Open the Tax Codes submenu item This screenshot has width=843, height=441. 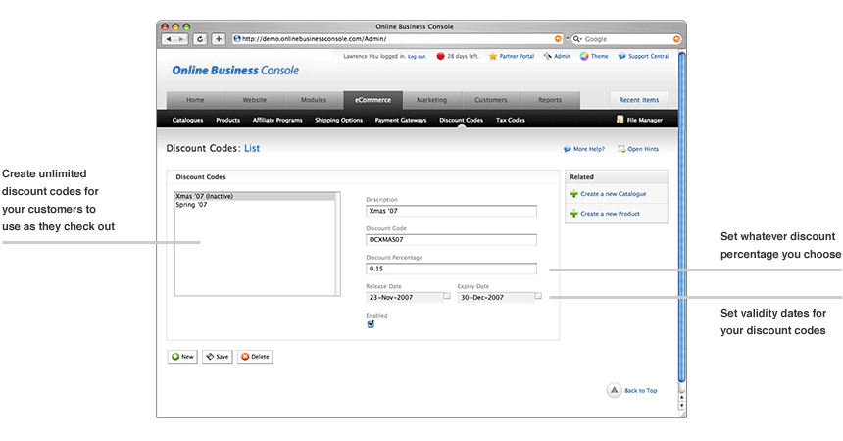tap(510, 120)
